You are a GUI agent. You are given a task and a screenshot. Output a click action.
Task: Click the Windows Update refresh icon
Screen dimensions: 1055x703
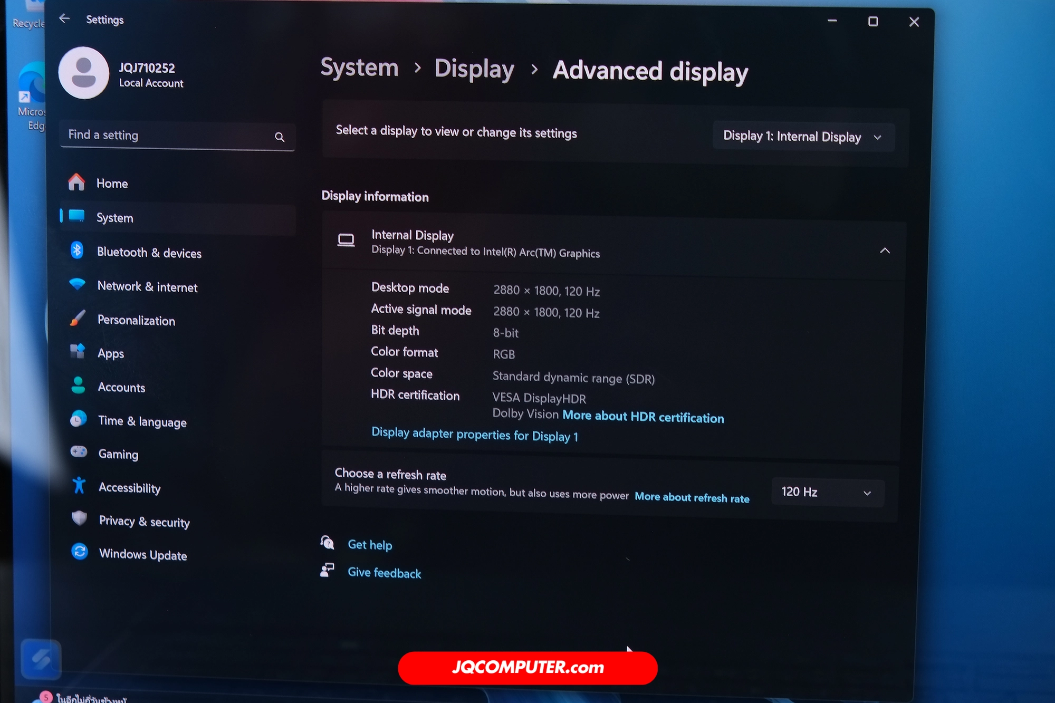point(80,552)
